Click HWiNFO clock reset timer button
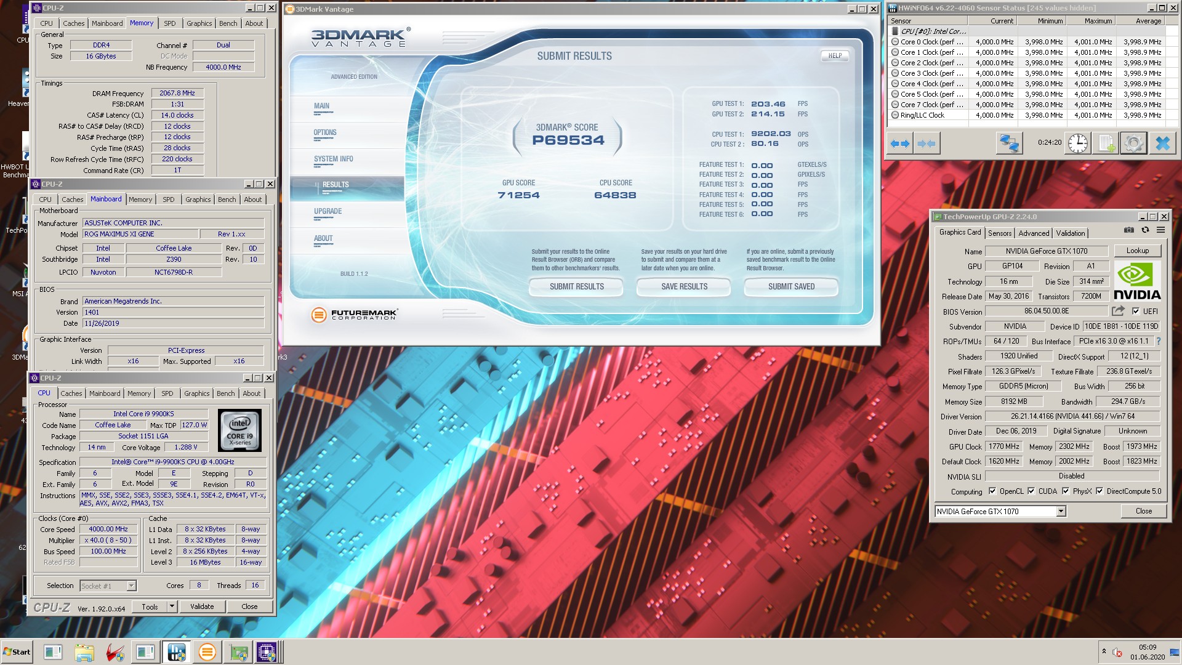The width and height of the screenshot is (1182, 665). tap(1077, 143)
